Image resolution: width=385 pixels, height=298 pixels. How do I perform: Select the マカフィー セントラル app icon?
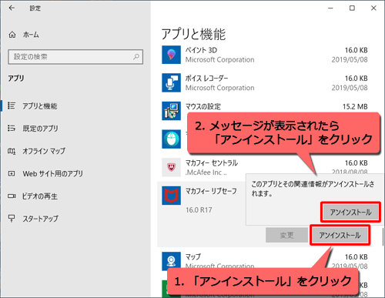[171, 167]
